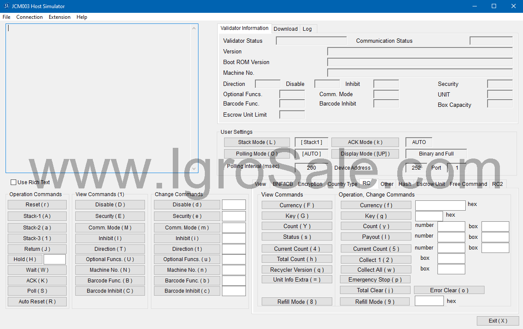Toggle the Stack Mode ( L ) button
523x329 pixels.
257,142
